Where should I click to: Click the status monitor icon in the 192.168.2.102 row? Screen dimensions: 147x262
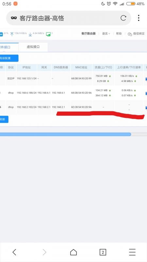(x=146, y=108)
